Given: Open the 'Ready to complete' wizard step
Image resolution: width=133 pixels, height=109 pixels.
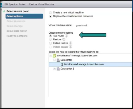Looking at the screenshot, I should pos(17,36).
